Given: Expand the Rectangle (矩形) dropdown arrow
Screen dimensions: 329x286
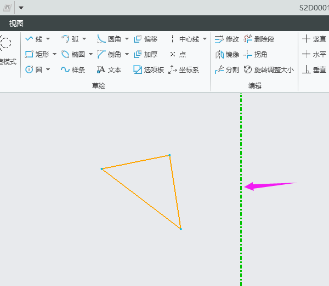Looking at the screenshot, I should click(54, 54).
